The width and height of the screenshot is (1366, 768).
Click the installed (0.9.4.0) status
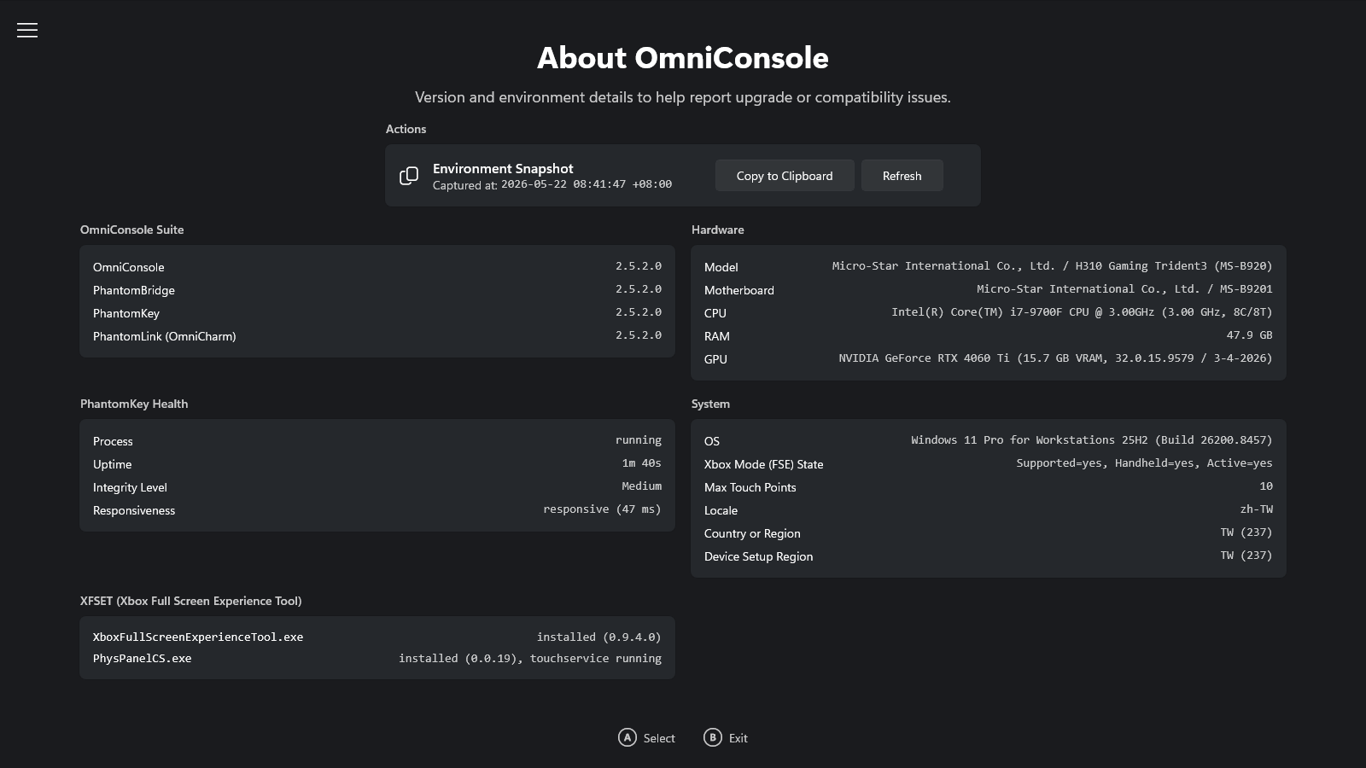click(x=599, y=637)
